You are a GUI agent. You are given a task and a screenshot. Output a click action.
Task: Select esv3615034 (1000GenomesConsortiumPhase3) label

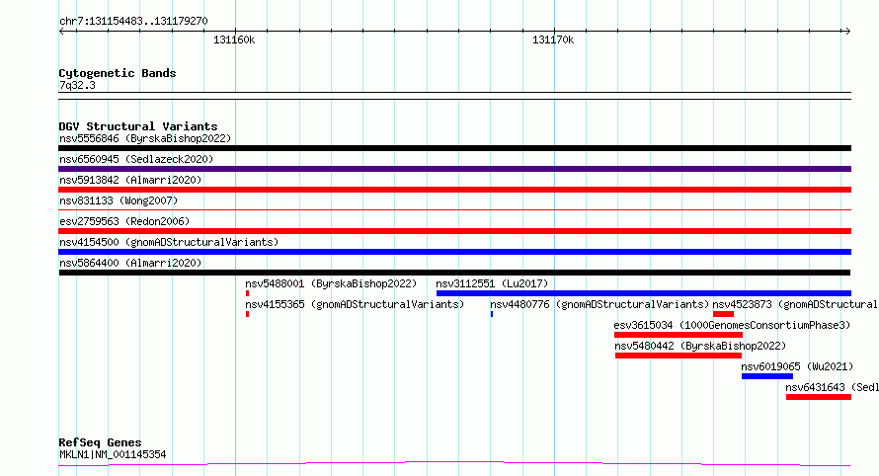pos(732,325)
